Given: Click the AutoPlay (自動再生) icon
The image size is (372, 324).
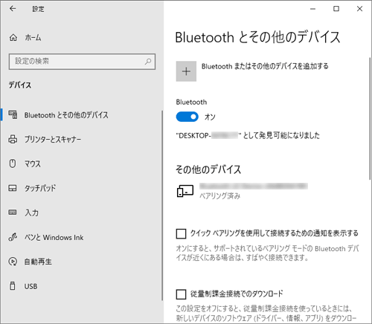Looking at the screenshot, I should click(13, 262).
